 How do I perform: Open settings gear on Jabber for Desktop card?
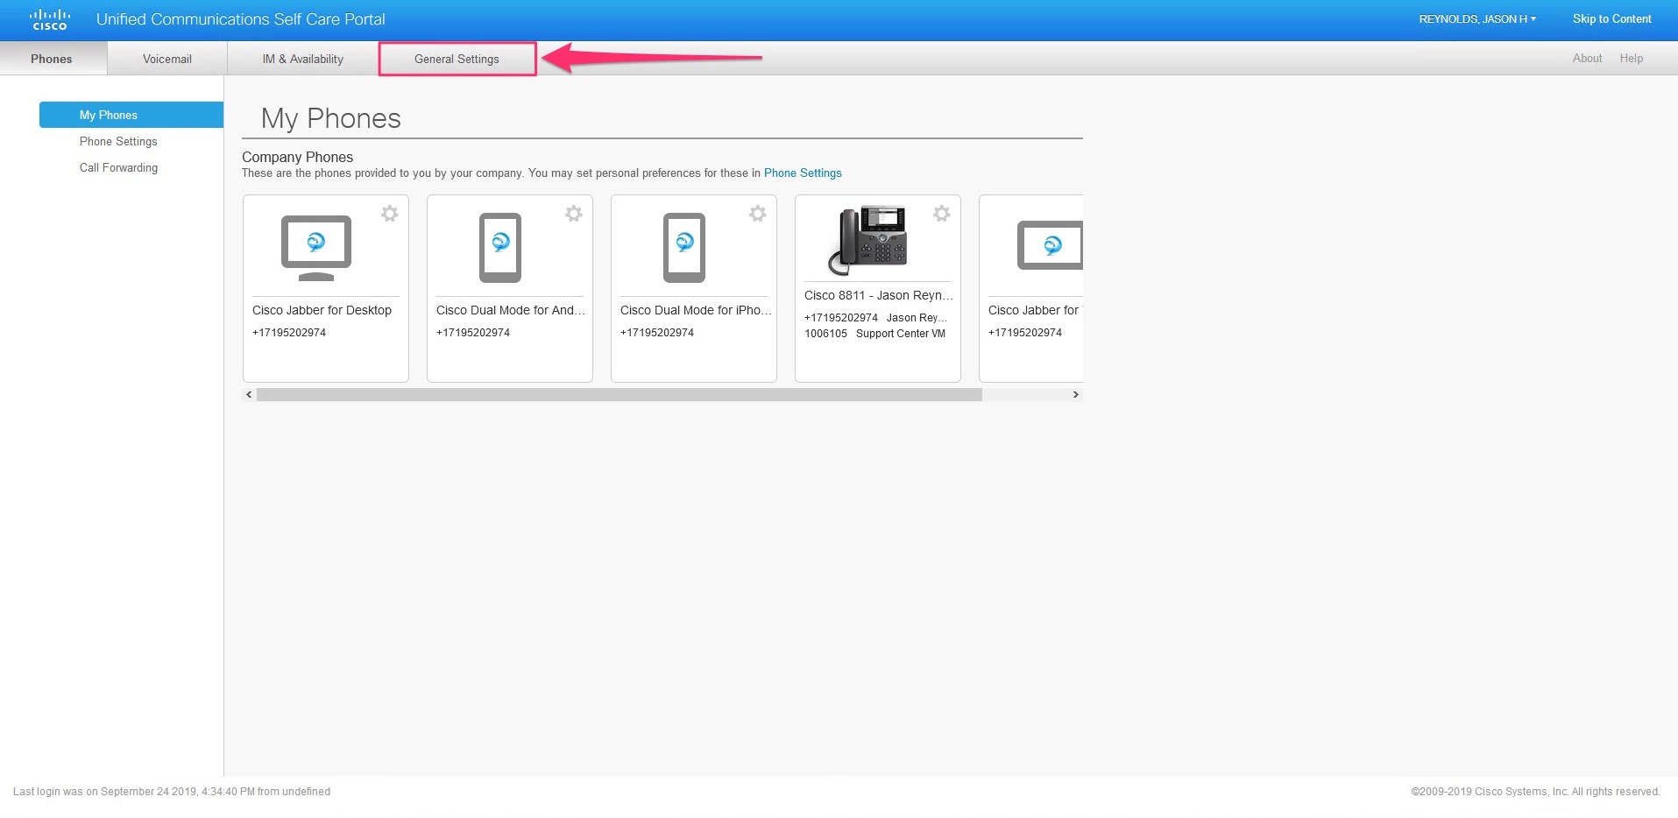(x=390, y=214)
